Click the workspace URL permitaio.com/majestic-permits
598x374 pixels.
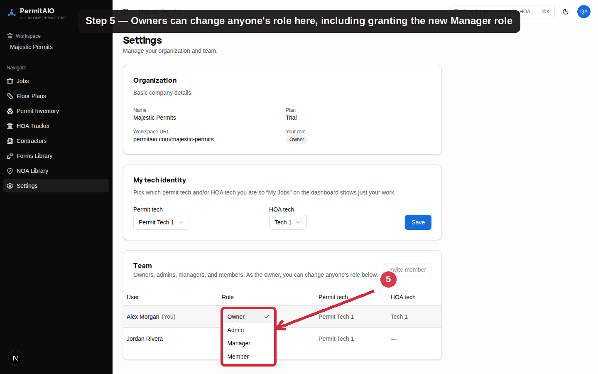(174, 139)
